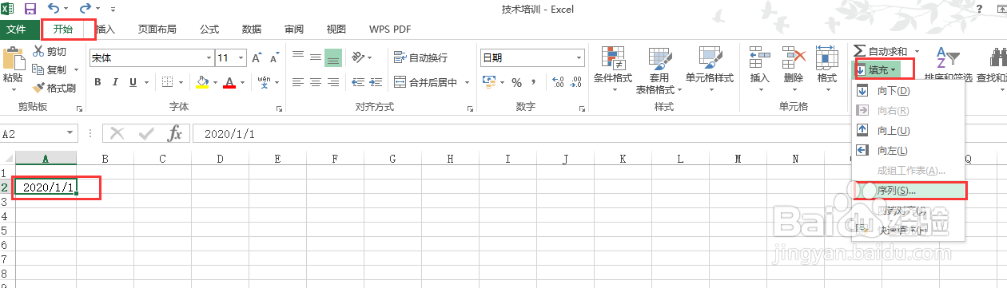
Task: Align text to middle of cell
Action: click(x=316, y=57)
